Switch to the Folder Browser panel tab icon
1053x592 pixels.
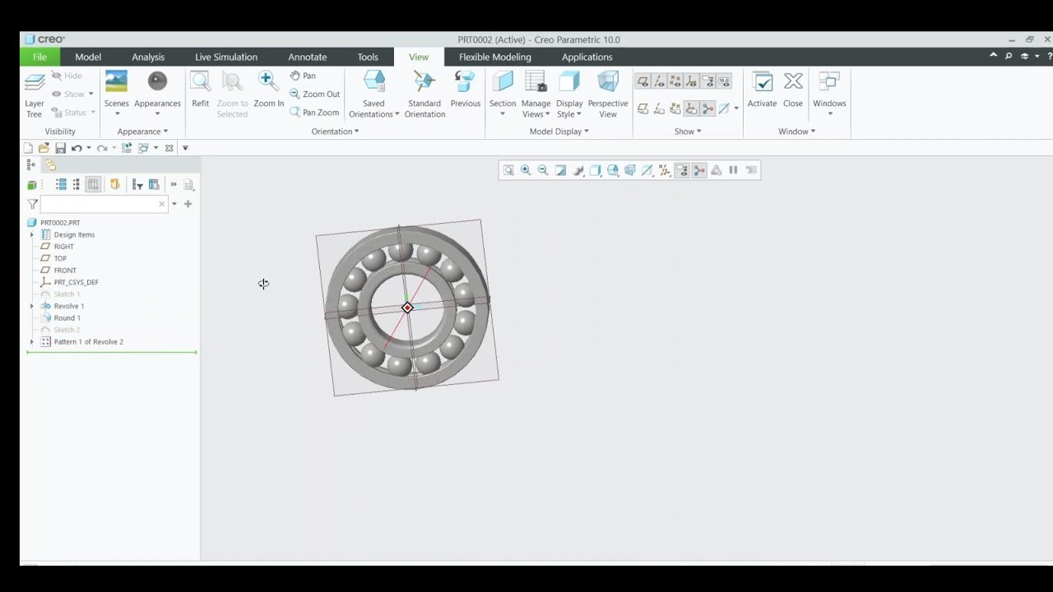(50, 165)
